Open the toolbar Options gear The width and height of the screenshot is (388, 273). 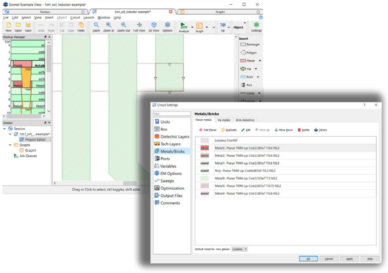[167, 27]
